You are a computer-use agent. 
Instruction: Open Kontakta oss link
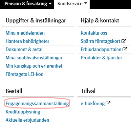pos(94,33)
